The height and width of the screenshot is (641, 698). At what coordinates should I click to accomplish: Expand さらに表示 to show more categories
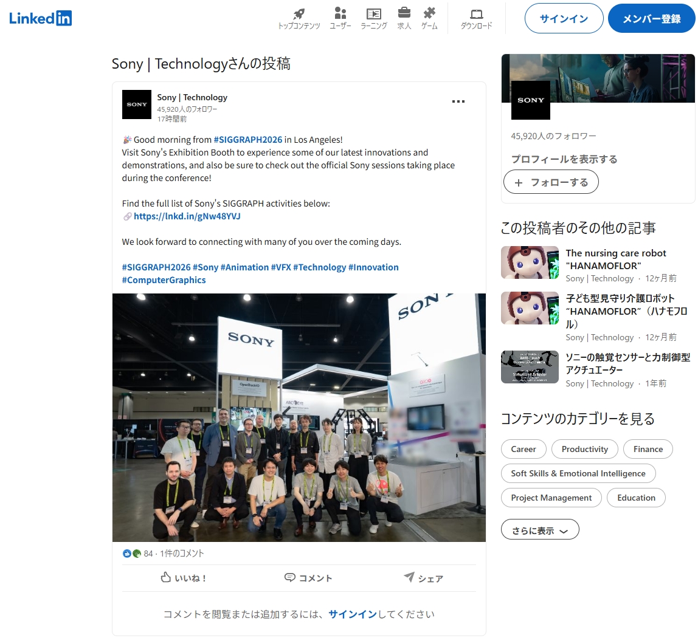[x=540, y=530]
